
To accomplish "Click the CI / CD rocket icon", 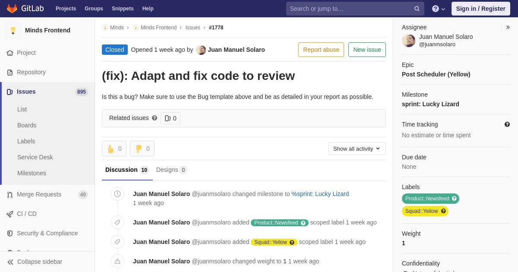I will (x=10, y=214).
